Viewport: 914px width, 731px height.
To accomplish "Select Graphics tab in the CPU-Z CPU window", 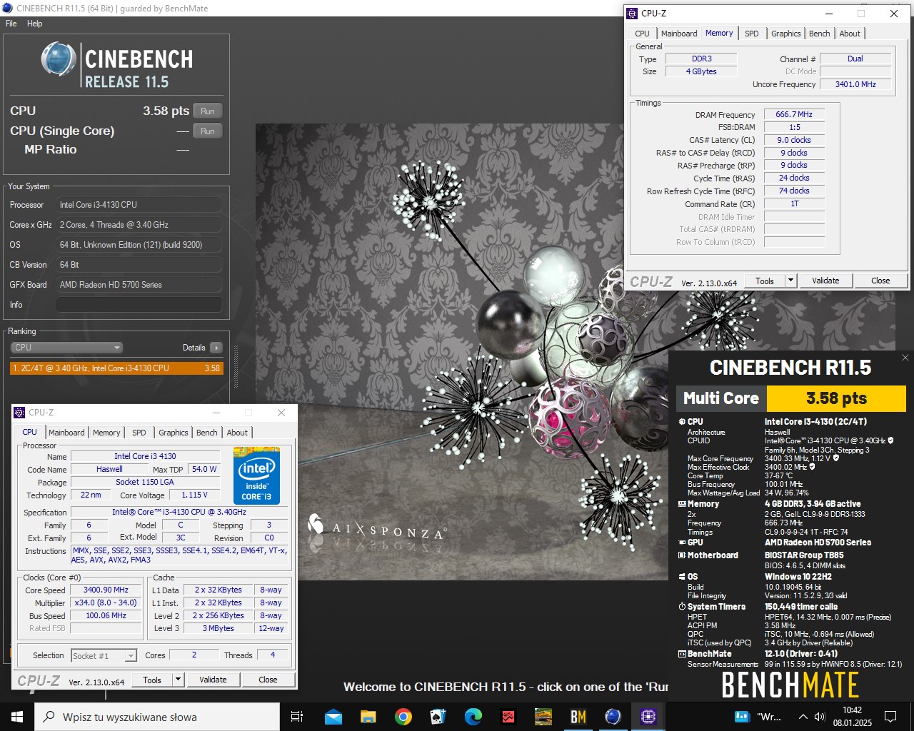I will click(x=174, y=433).
